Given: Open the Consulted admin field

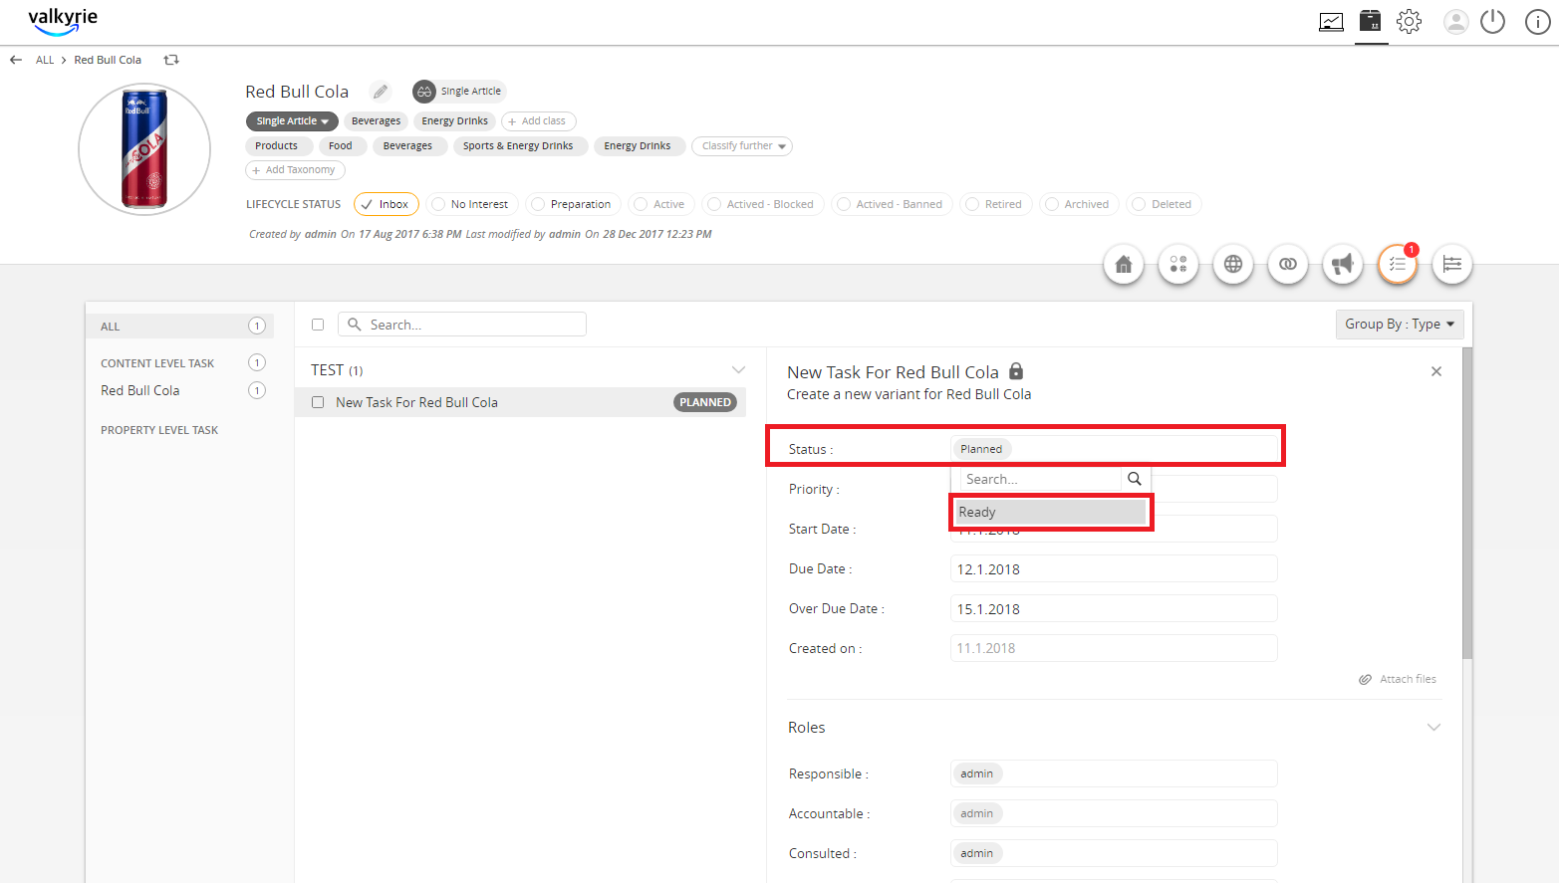Looking at the screenshot, I should click(1114, 853).
